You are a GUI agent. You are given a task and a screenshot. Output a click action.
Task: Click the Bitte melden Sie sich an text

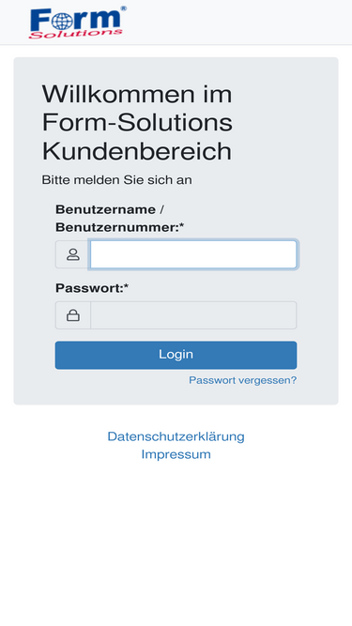[117, 180]
